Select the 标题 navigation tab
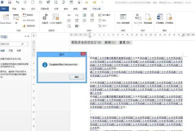The height and width of the screenshot is (131, 195). (x=3, y=51)
